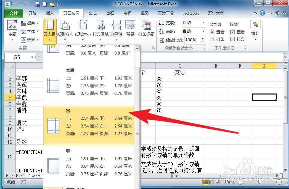Select the 宽 wide margins preset
The width and height of the screenshot is (289, 189).
coord(89,126)
